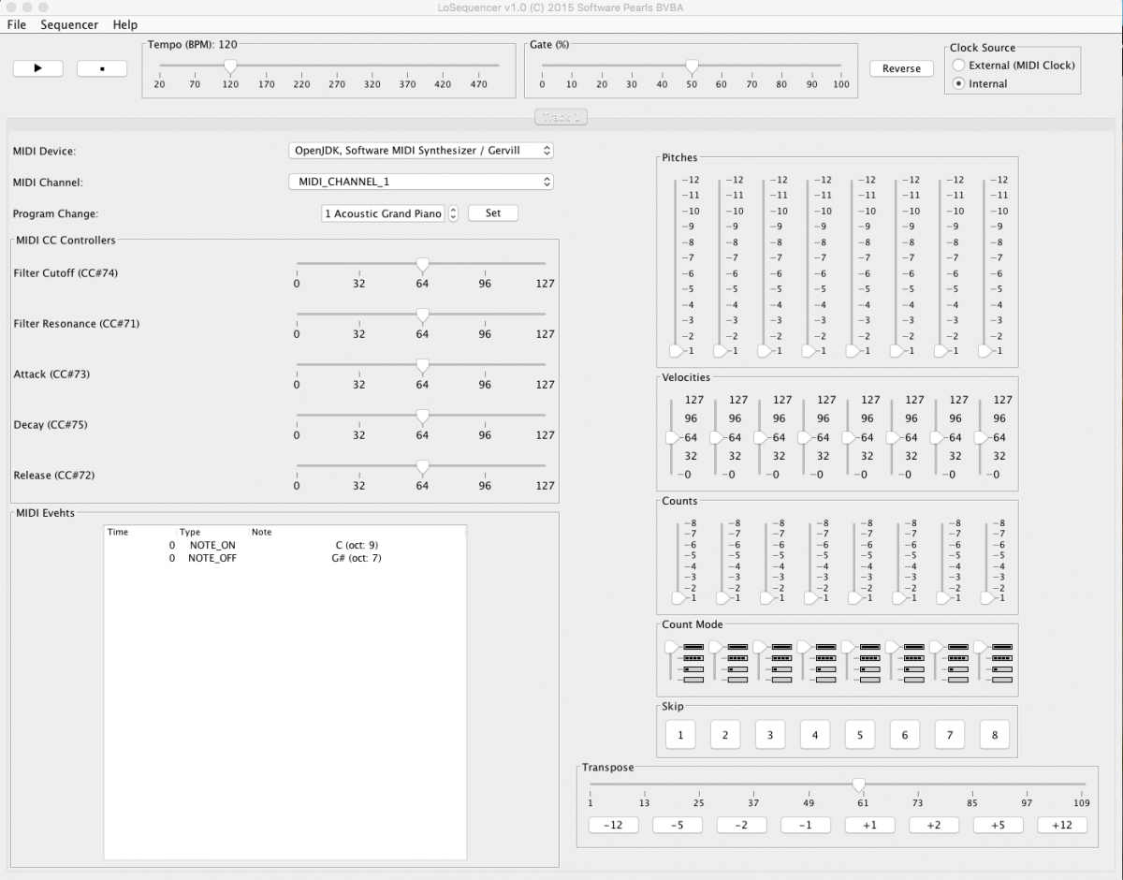Transpose down by 5 semitones
Screen dimensions: 1123x880
678,825
